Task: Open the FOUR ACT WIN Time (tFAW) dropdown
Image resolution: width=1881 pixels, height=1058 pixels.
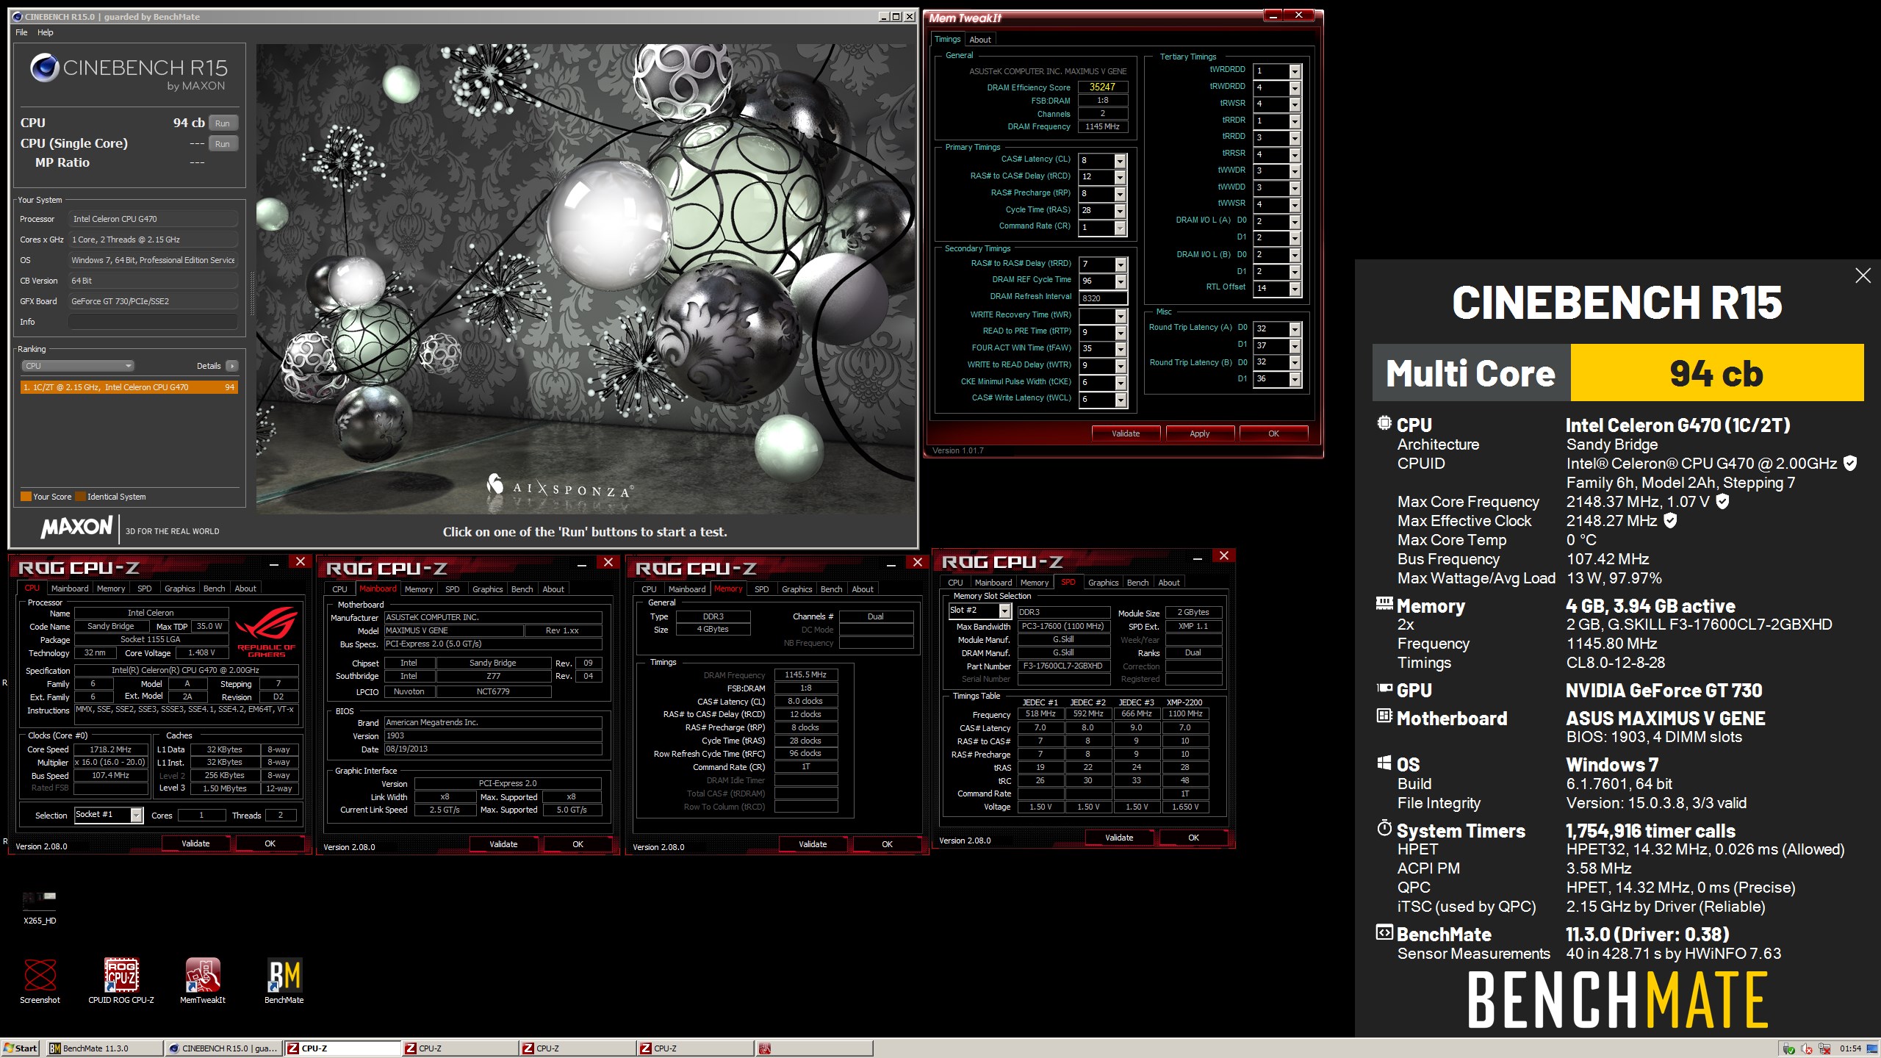Action: click(1121, 349)
